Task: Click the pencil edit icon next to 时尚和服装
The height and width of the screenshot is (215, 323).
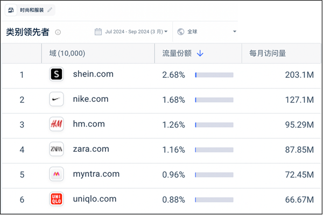Action: [50, 10]
